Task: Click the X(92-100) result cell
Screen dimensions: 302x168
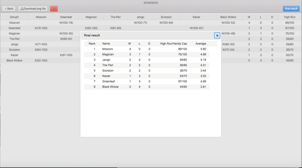Action: point(91,28)
